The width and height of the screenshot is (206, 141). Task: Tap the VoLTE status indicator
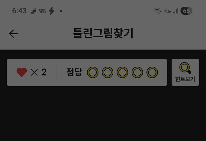click(x=167, y=11)
